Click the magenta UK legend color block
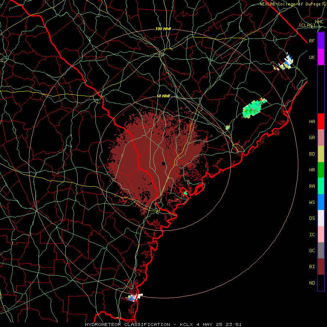The height and width of the screenshot is (327, 327). [321, 57]
